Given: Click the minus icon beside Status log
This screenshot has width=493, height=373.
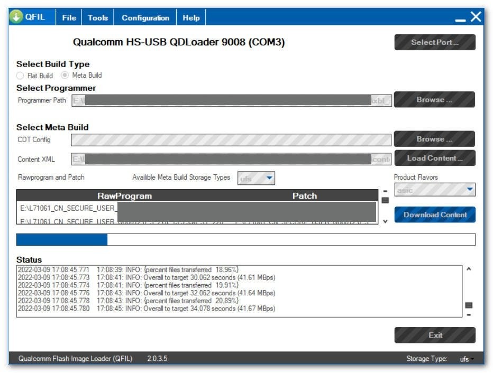Looking at the screenshot, I should (469, 314).
